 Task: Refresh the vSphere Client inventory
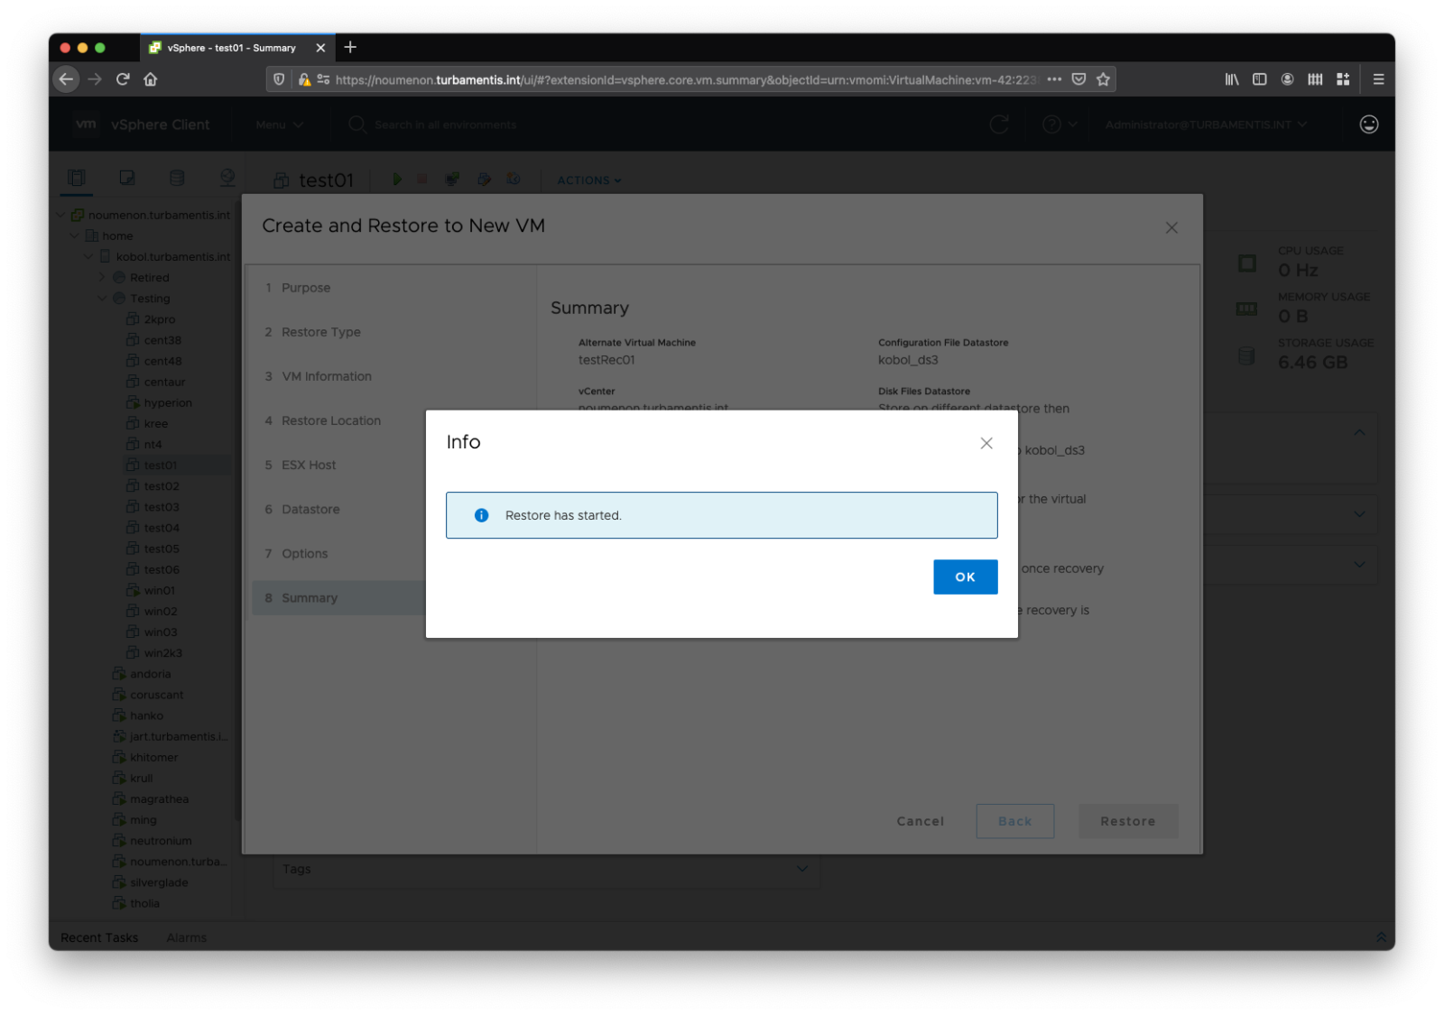[x=999, y=125]
